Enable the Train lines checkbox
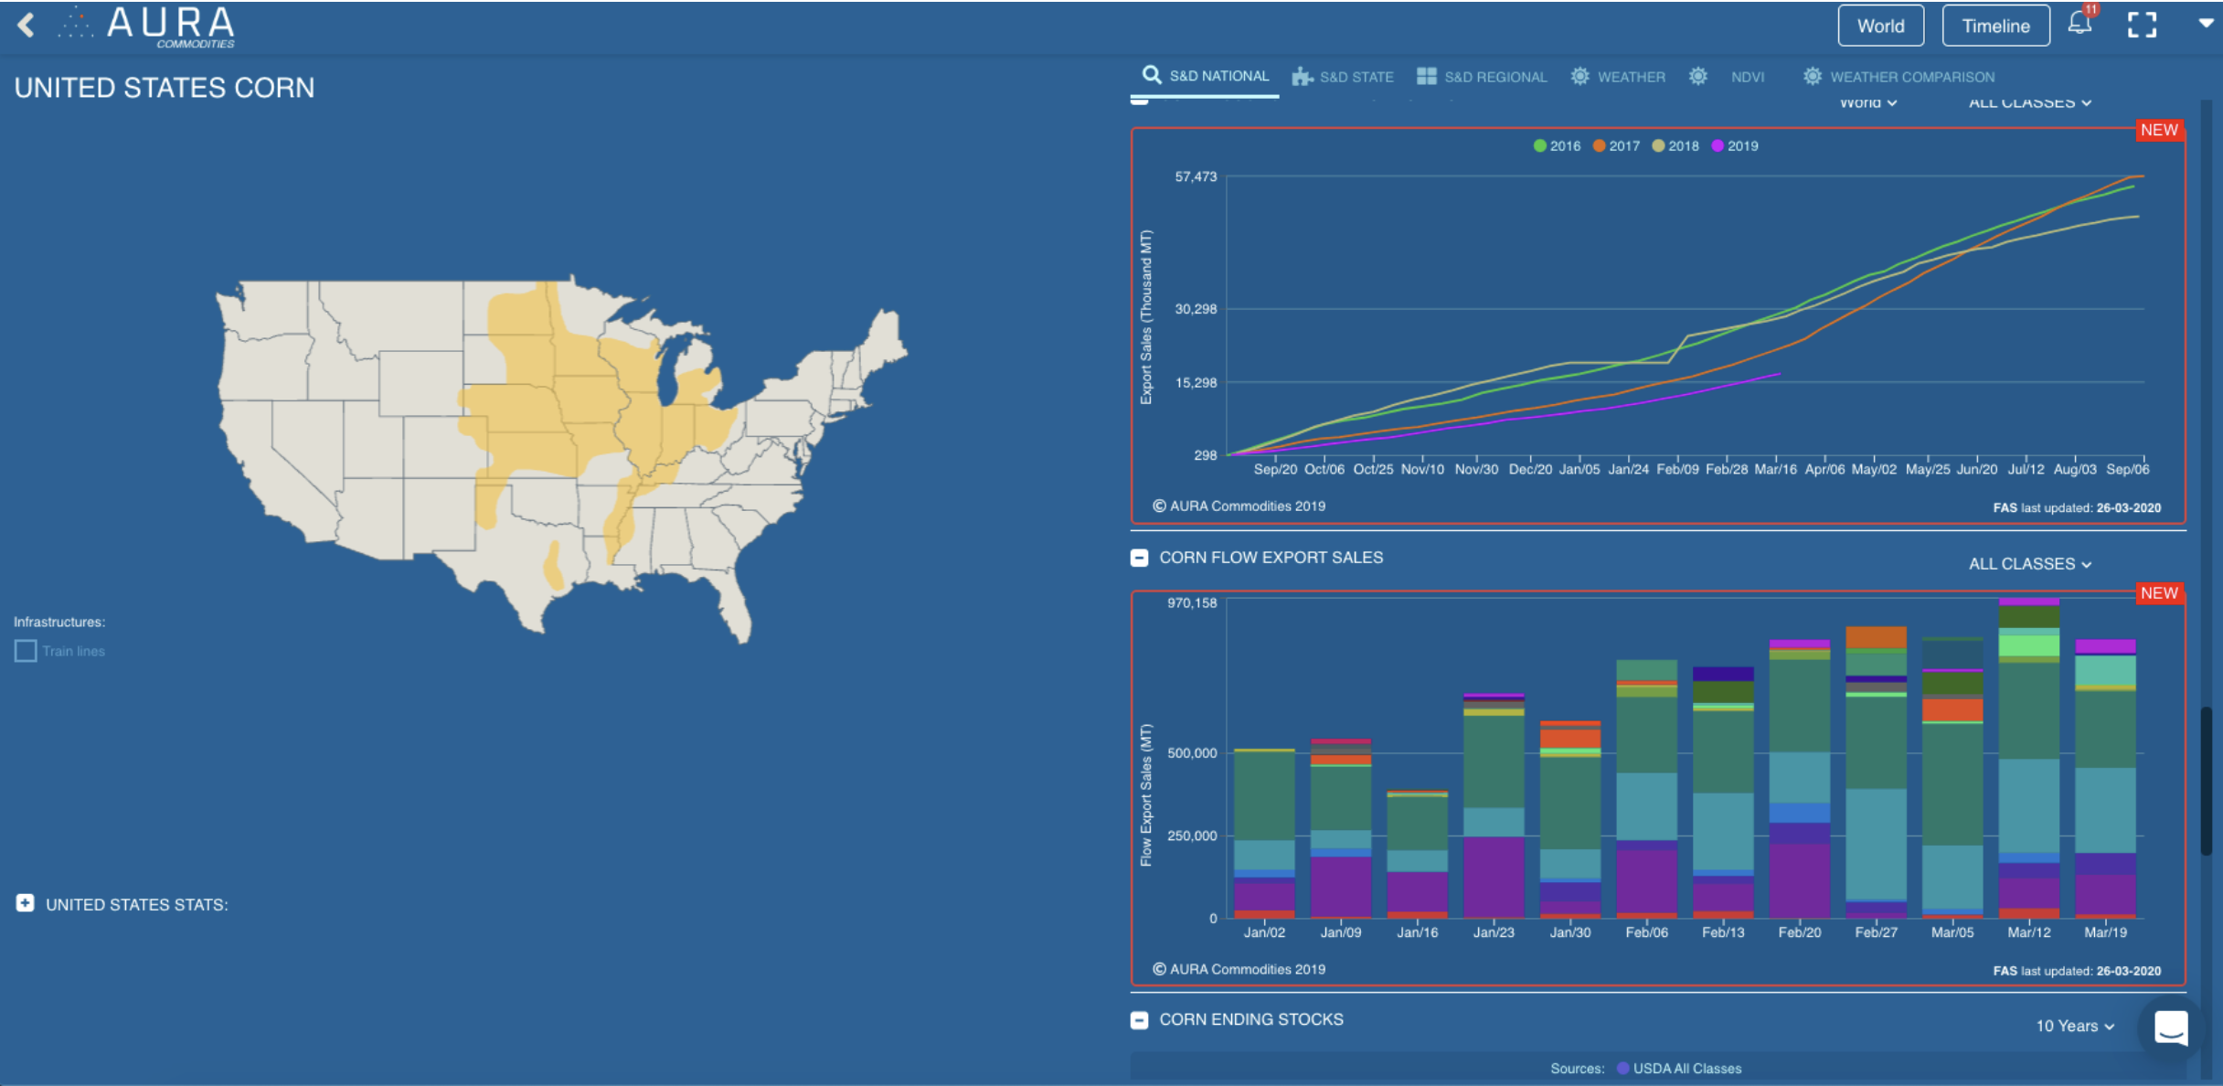The width and height of the screenshot is (2223, 1086). 25,651
